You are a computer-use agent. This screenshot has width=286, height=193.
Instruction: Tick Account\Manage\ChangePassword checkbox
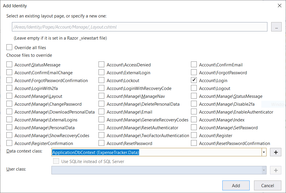(10, 104)
